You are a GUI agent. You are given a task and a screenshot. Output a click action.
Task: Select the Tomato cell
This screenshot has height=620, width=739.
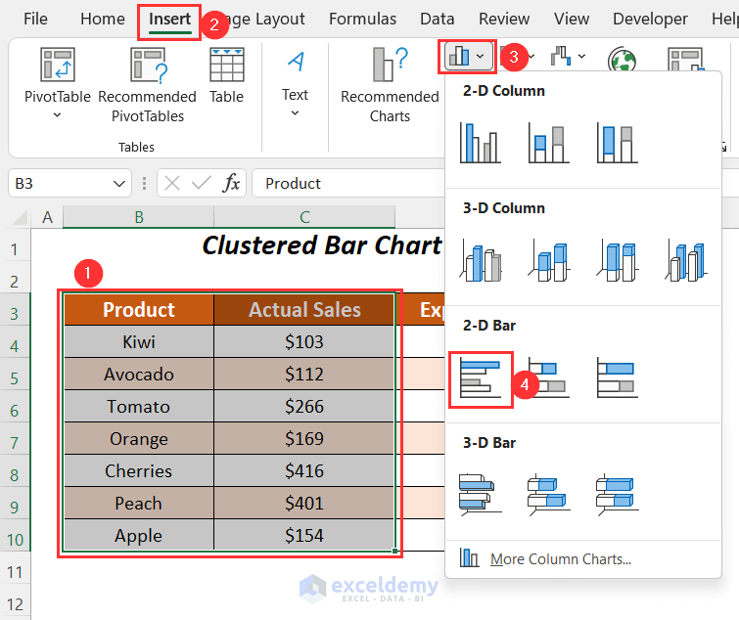pos(139,406)
